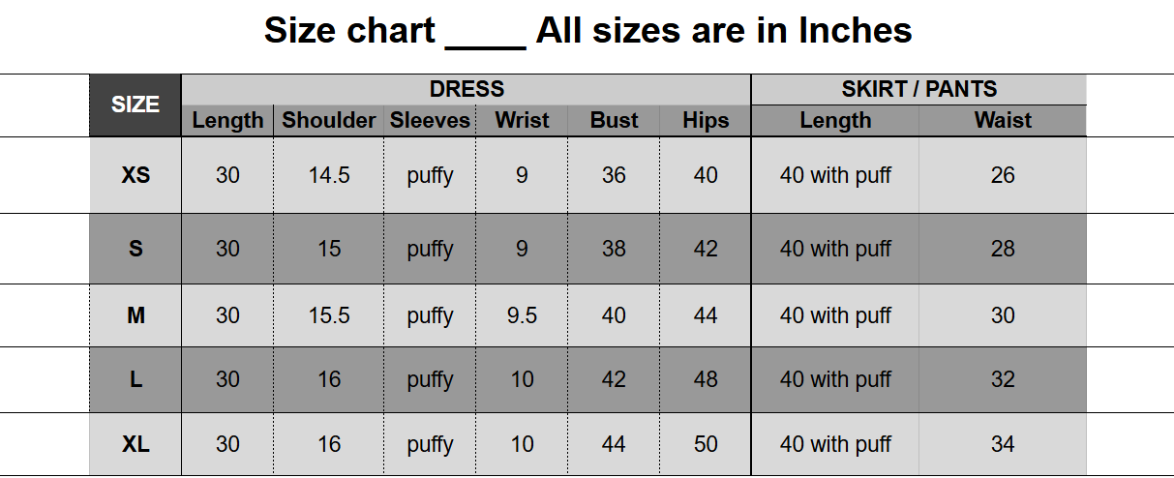
Task: Click the XS size row label
Action: click(x=135, y=175)
